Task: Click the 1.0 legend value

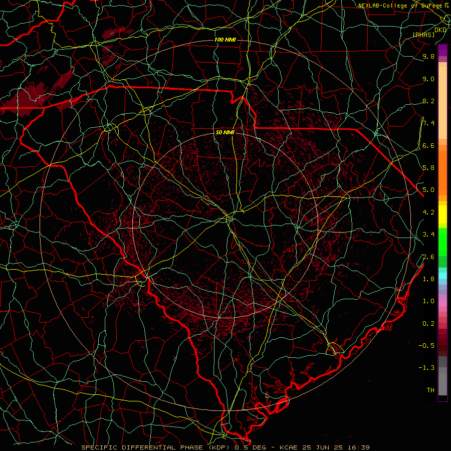Action: tap(428, 301)
